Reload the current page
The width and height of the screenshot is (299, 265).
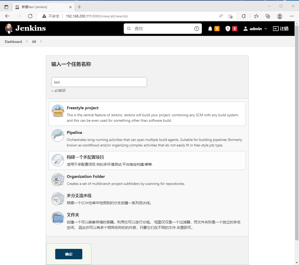(30, 16)
